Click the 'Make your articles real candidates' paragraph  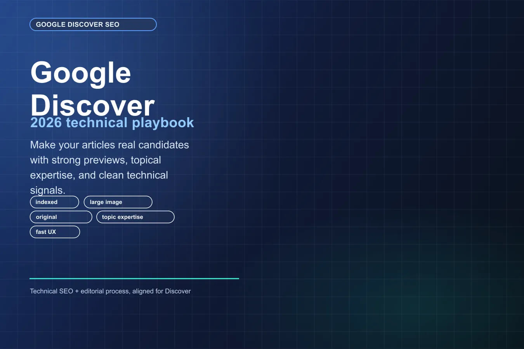click(109, 168)
